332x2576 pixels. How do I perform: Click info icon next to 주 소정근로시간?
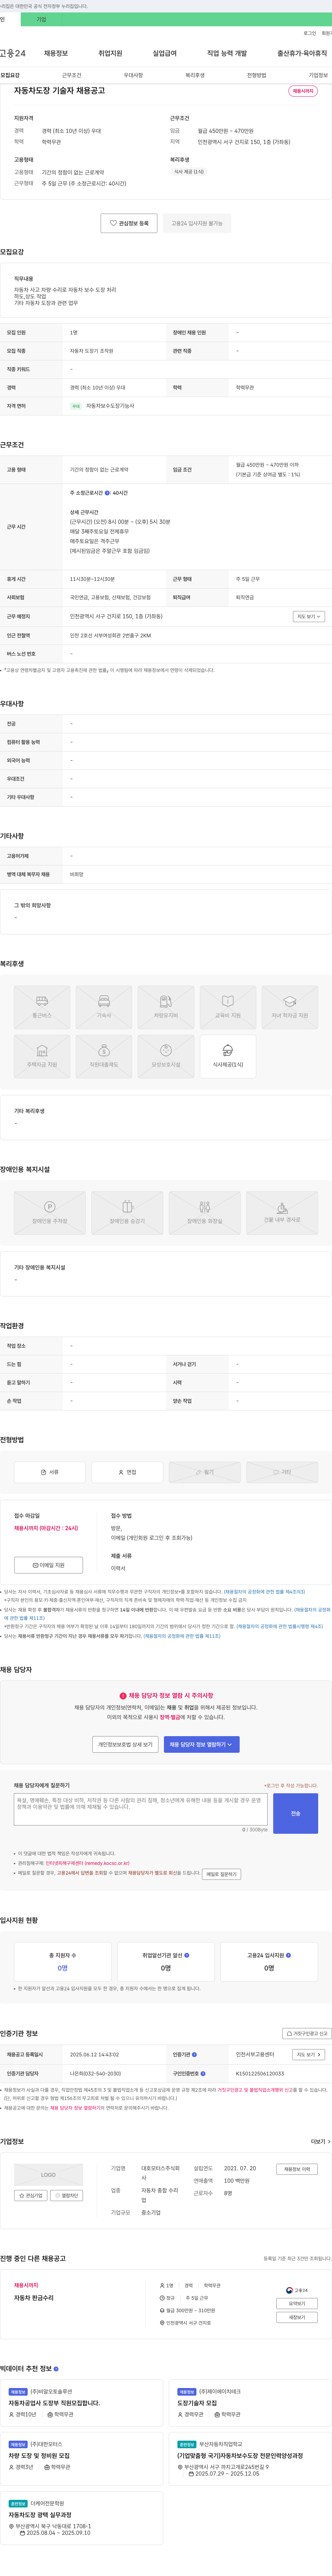click(107, 493)
